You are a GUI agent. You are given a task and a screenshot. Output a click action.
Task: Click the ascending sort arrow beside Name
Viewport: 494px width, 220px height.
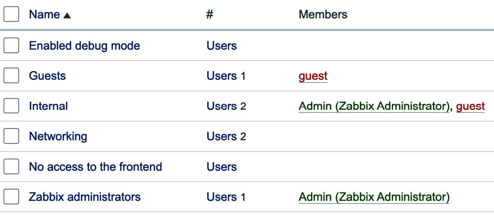point(67,15)
